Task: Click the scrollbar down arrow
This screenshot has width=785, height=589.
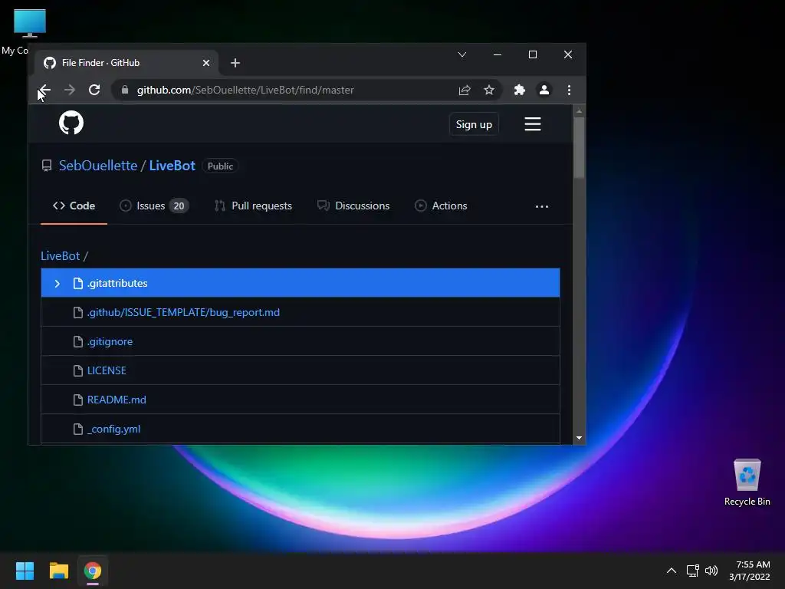Action: (580, 438)
